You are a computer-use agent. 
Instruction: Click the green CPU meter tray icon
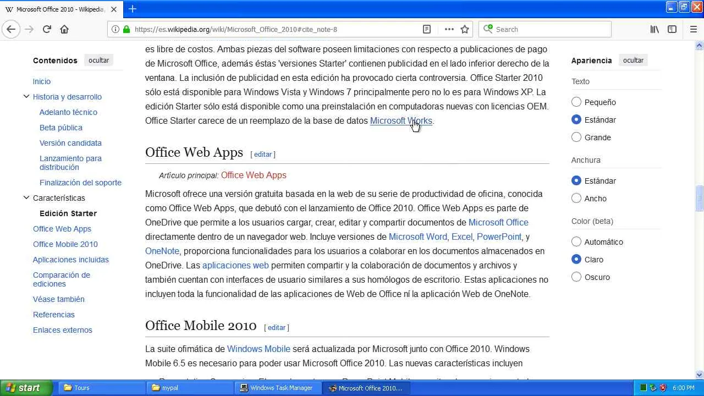[x=643, y=388]
